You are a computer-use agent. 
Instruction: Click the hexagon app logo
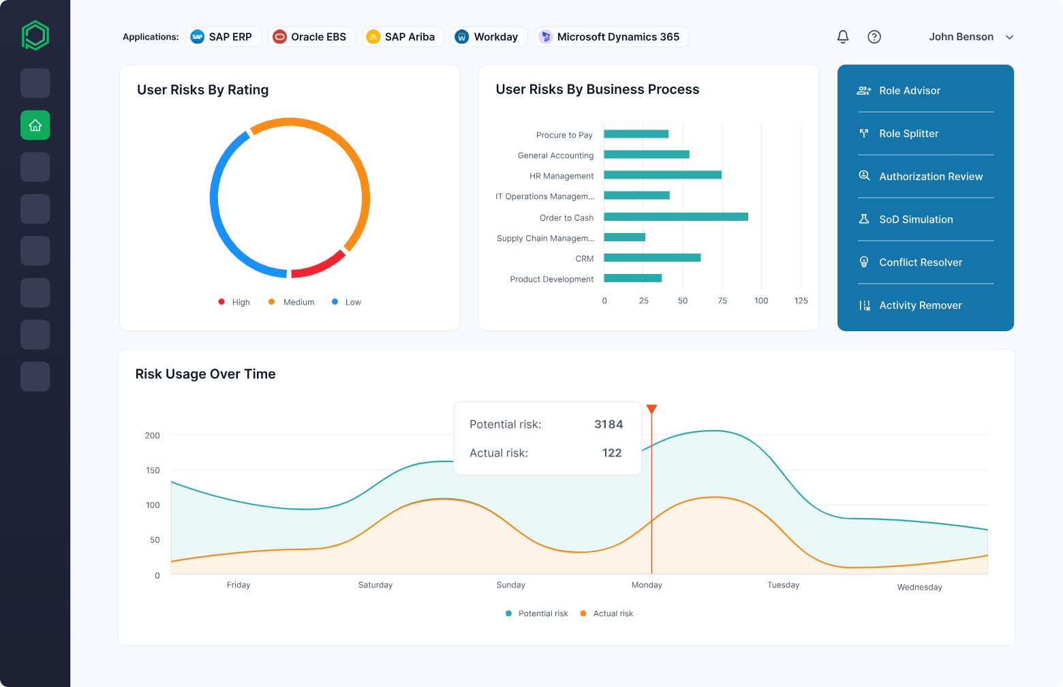(35, 35)
